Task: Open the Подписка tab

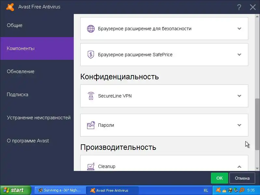Action: 37,95
